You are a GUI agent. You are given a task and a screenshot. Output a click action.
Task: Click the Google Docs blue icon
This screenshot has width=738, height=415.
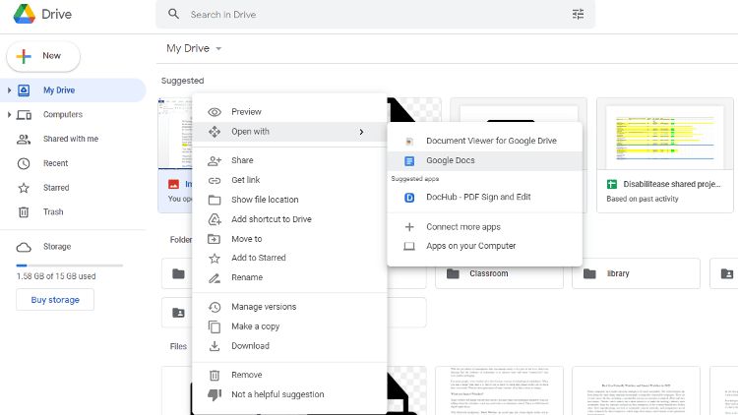point(409,161)
